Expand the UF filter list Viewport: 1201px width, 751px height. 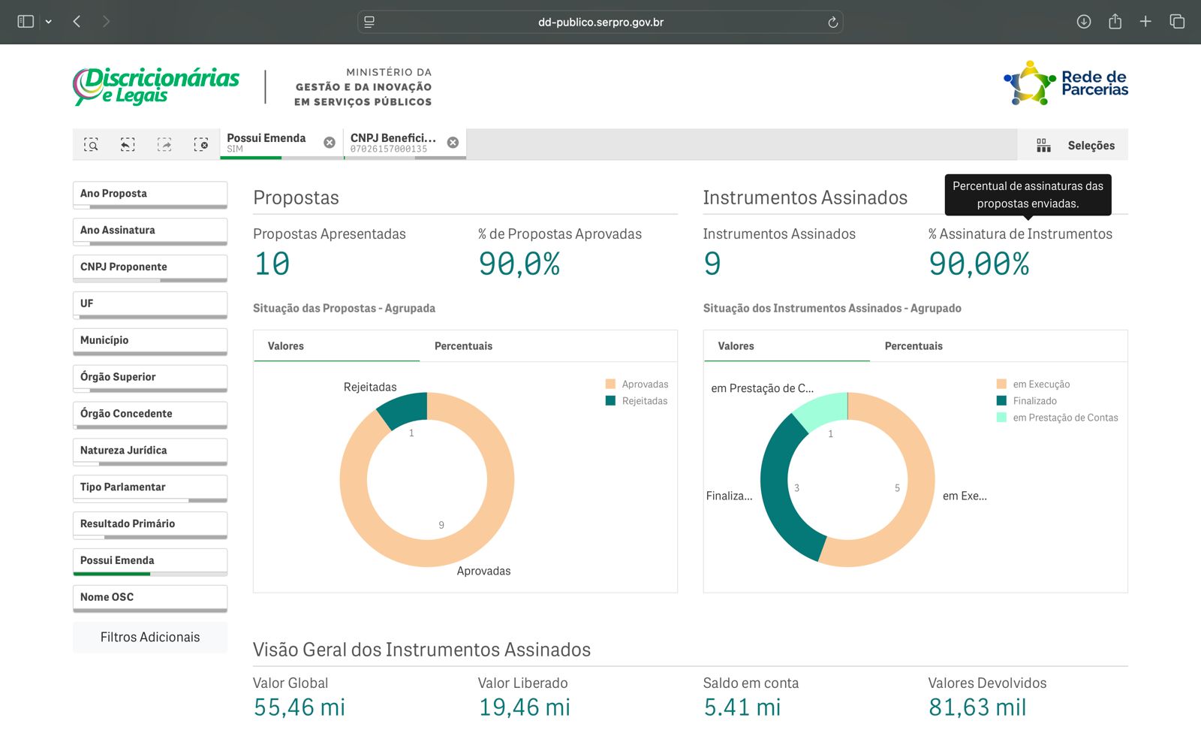150,304
